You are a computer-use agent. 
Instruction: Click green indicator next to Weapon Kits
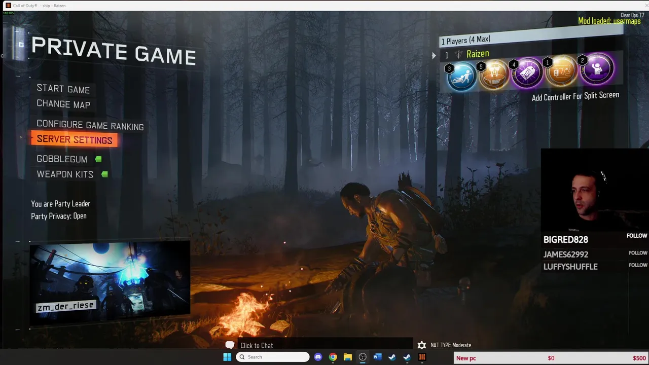tap(104, 174)
